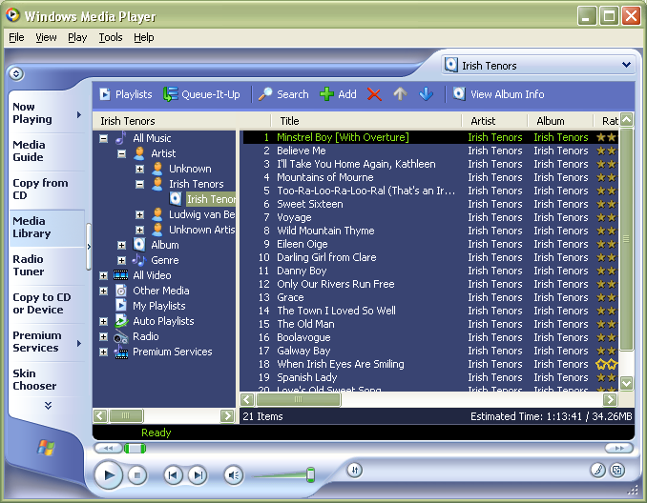The image size is (647, 503).
Task: Sort by the Artist column header
Action: [x=494, y=121]
